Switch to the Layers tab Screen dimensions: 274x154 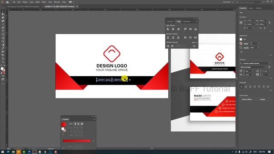pyautogui.click(x=251, y=8)
